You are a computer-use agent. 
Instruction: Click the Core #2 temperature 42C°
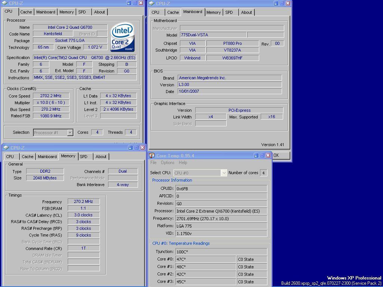click(x=206, y=274)
